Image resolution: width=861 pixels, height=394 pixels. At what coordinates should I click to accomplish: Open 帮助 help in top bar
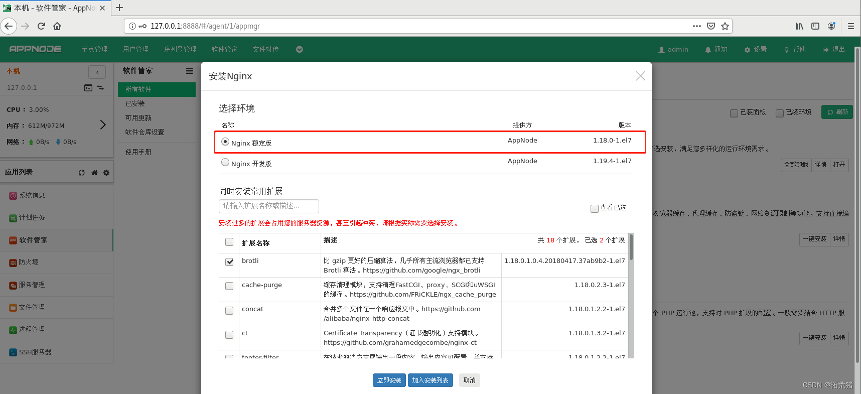(x=795, y=49)
